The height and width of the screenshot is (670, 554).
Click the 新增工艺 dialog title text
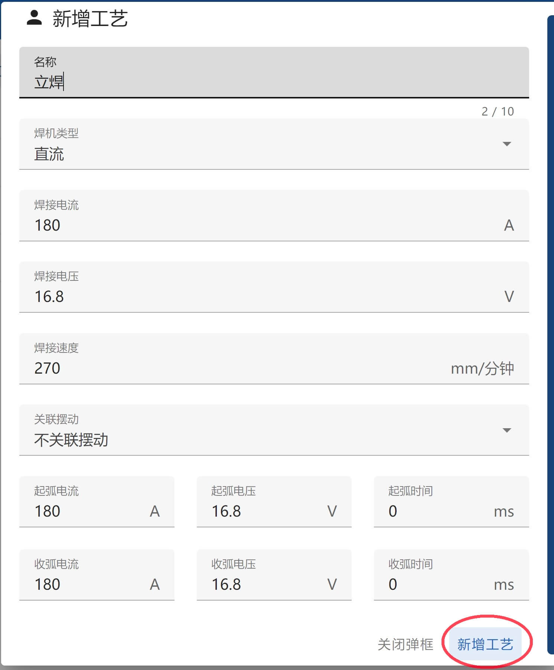coord(90,19)
